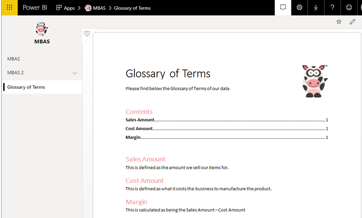Click 'costs the business to manufacture' sentence

[x=199, y=189]
